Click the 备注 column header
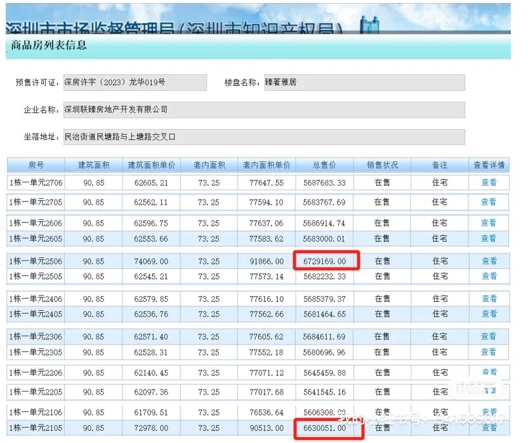 440,165
